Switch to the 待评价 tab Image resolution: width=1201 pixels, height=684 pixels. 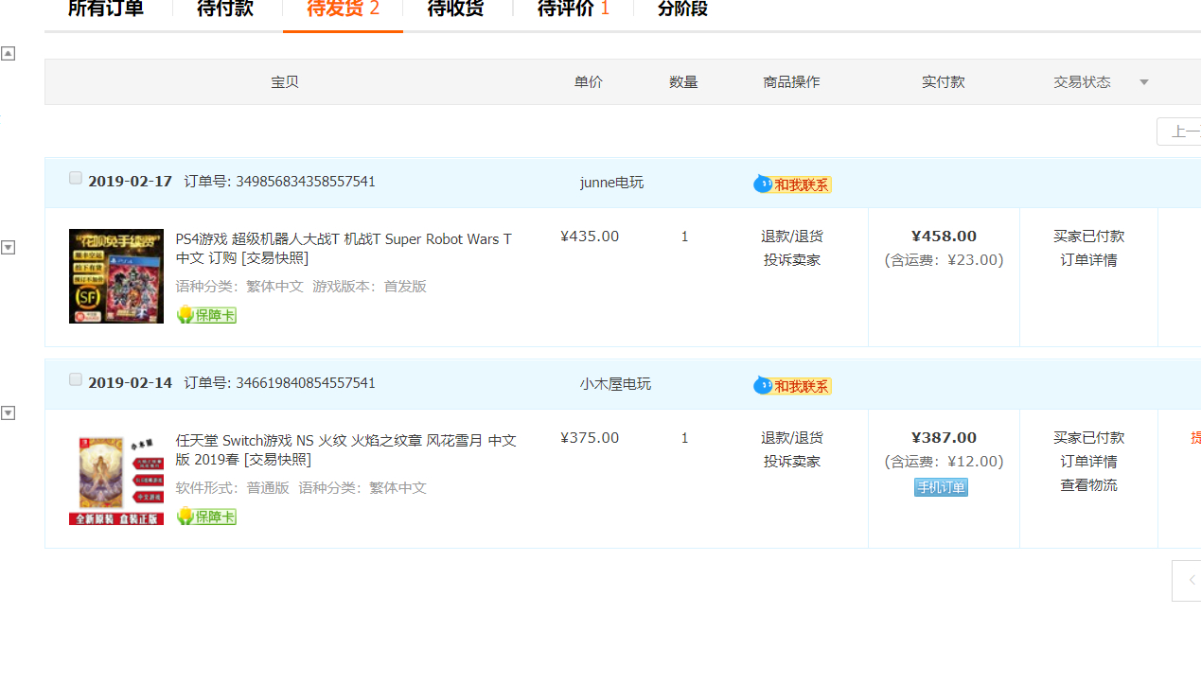point(574,9)
